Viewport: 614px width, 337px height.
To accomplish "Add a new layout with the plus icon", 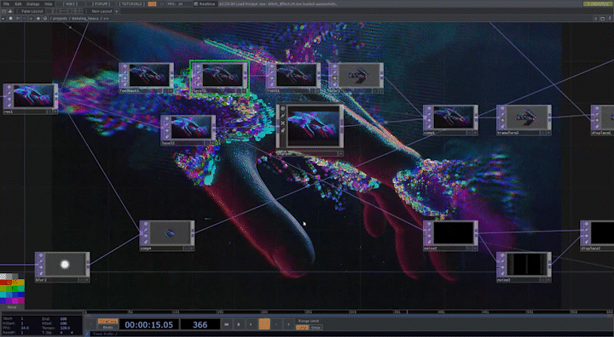I will click(117, 11).
